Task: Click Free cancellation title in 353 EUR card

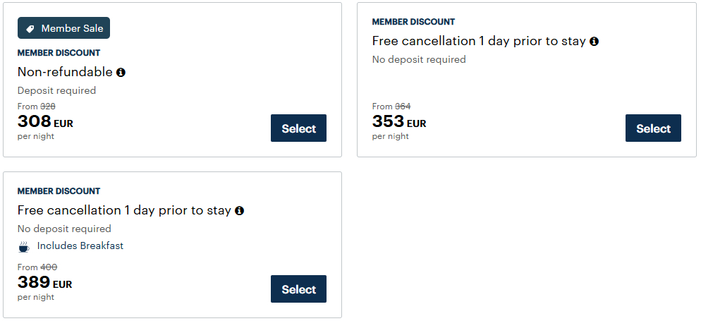Action: pyautogui.click(x=479, y=41)
